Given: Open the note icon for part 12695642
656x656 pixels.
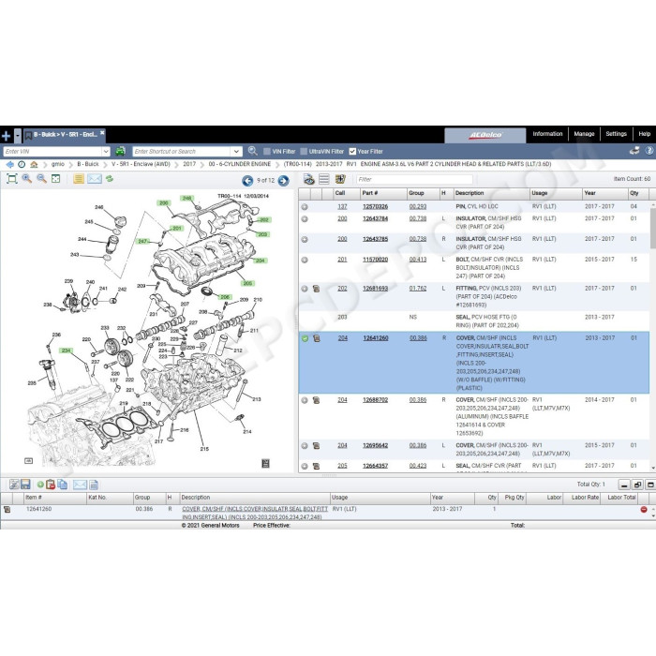Looking at the screenshot, I should (317, 446).
